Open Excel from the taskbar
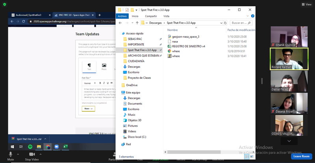The height and width of the screenshot is (163, 315). pyautogui.click(x=66, y=146)
